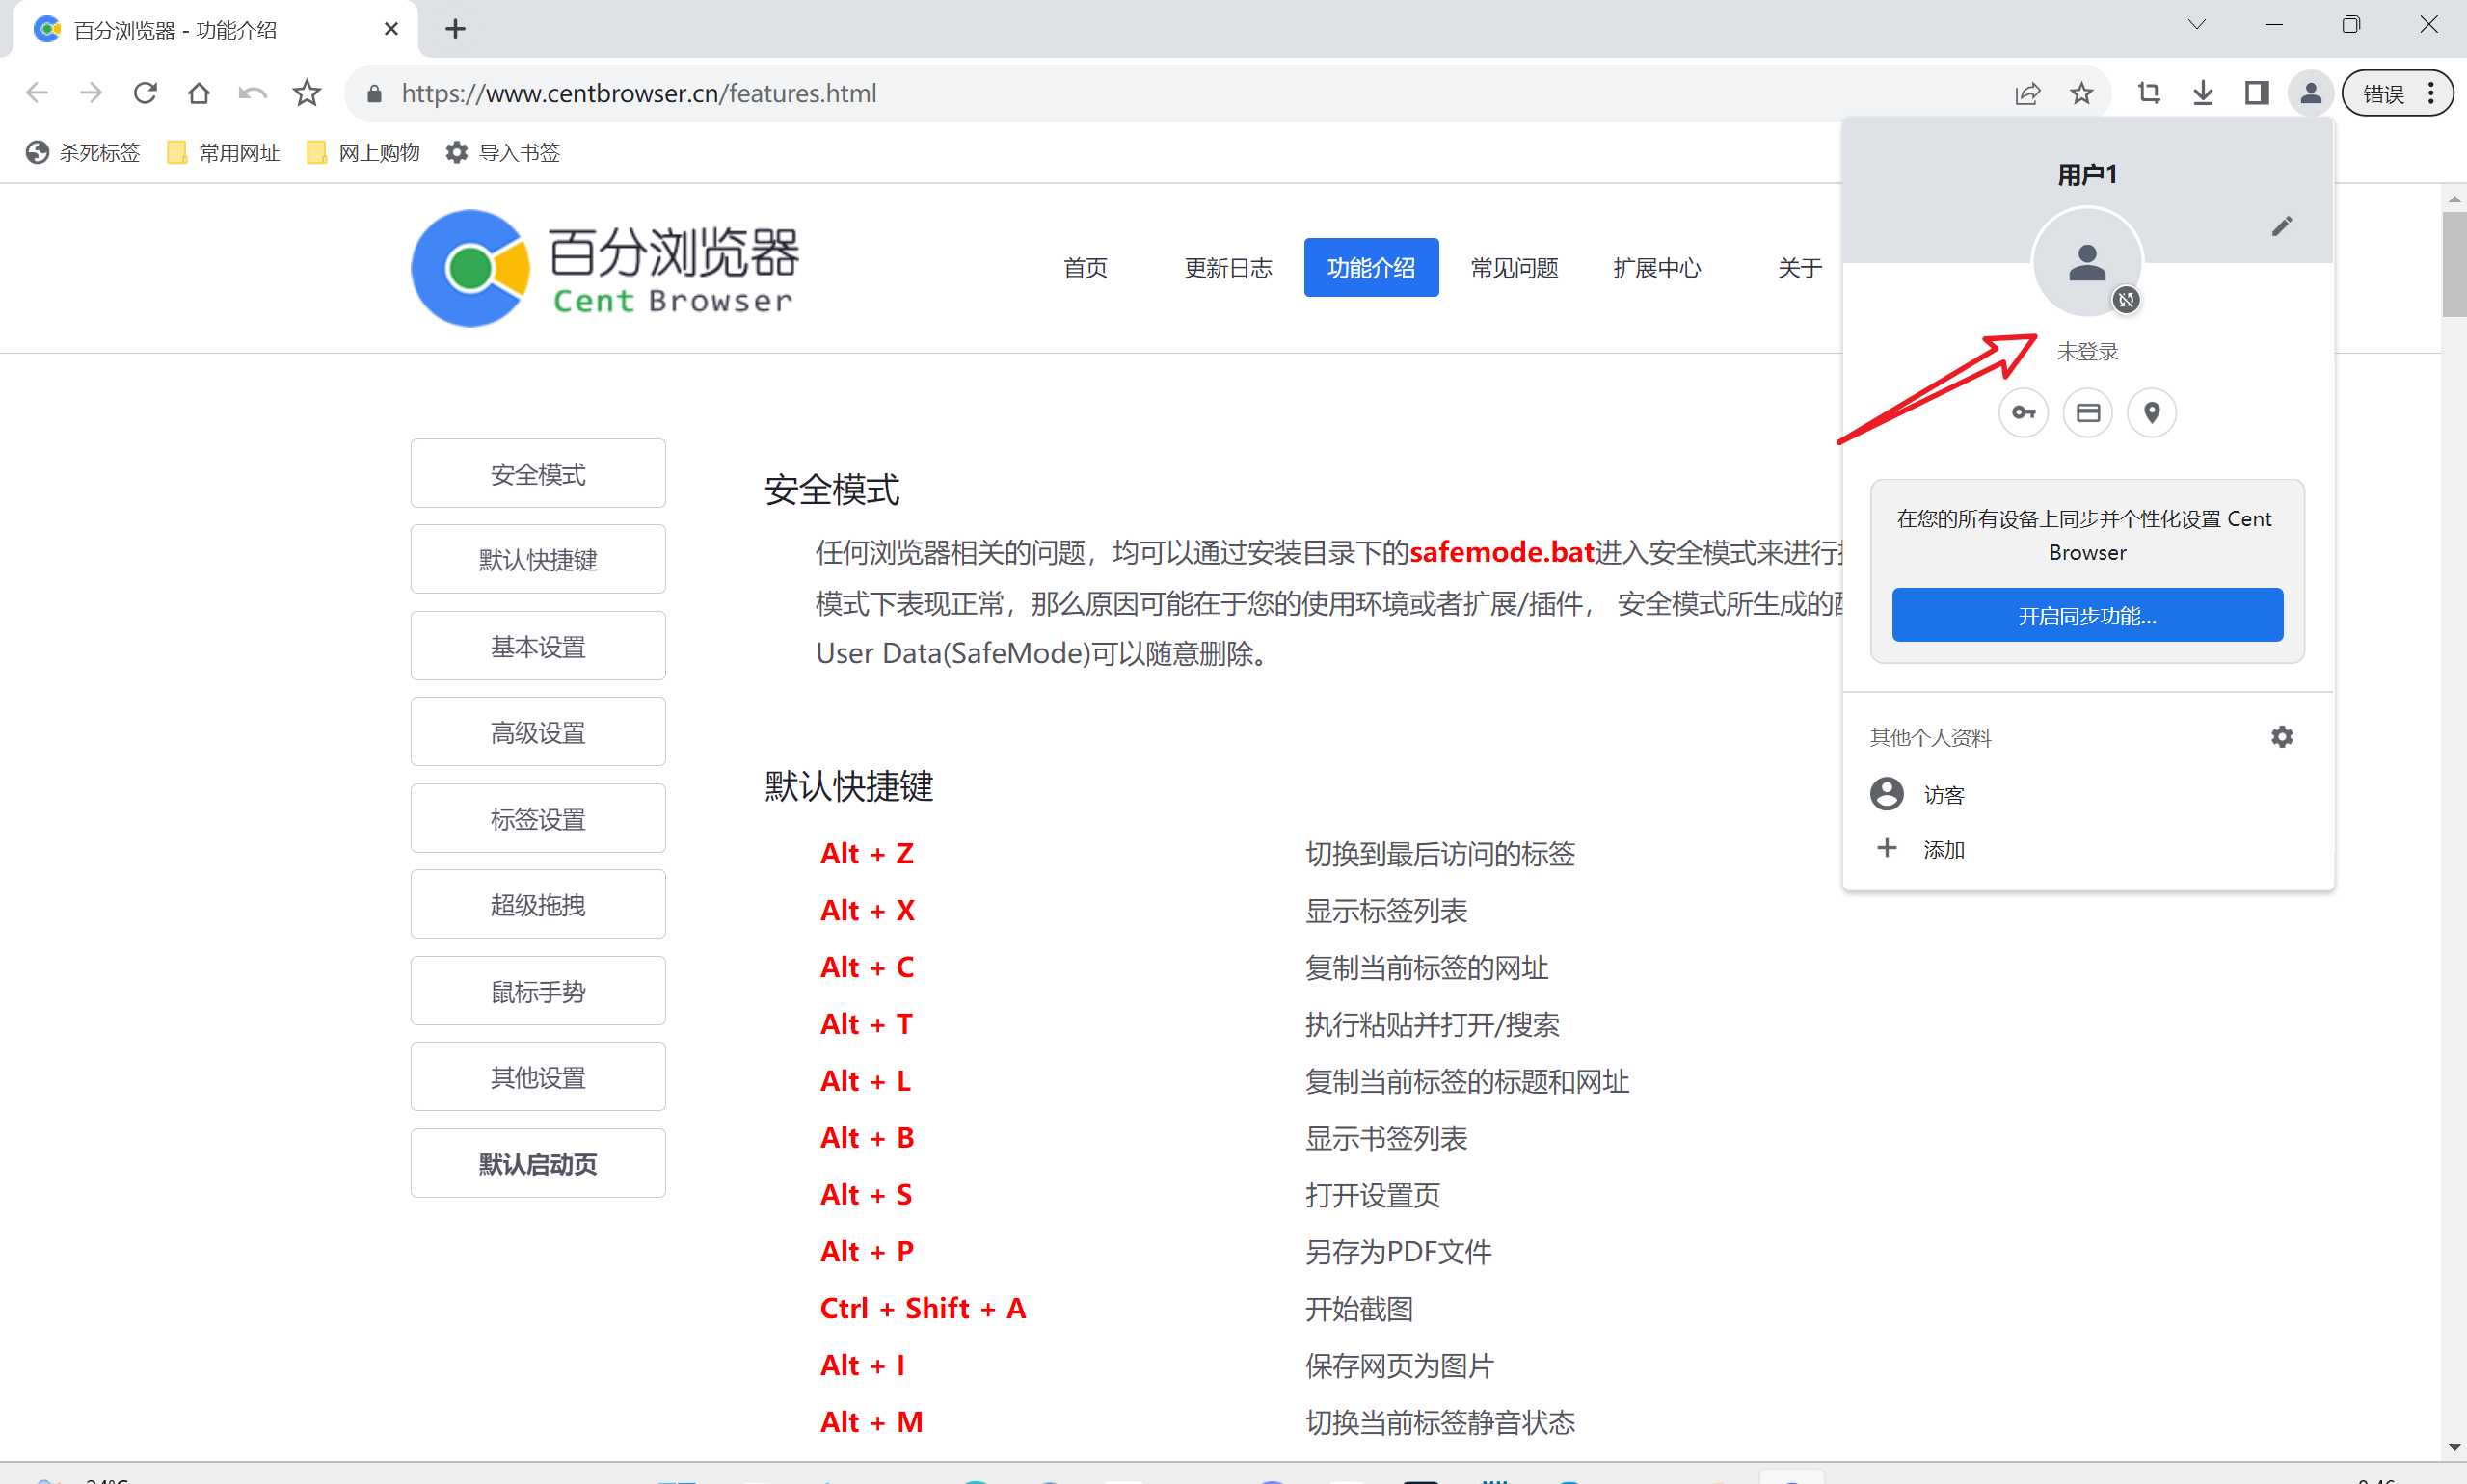The image size is (2467, 1484).
Task: Open 常见问题 navigation item
Action: [1515, 268]
